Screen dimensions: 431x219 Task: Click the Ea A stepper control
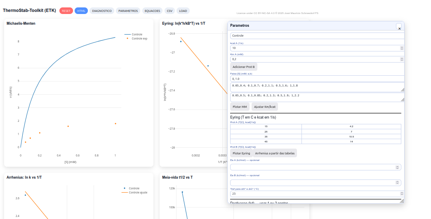coord(398,167)
